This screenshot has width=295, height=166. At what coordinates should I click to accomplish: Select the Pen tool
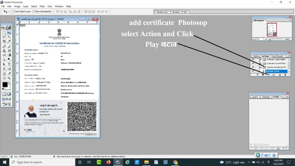[x=4, y=69]
